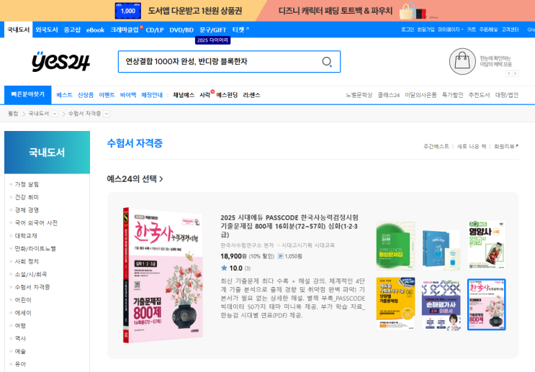Open 예스24의 선택 section chevron
The width and height of the screenshot is (535, 372).
point(161,178)
